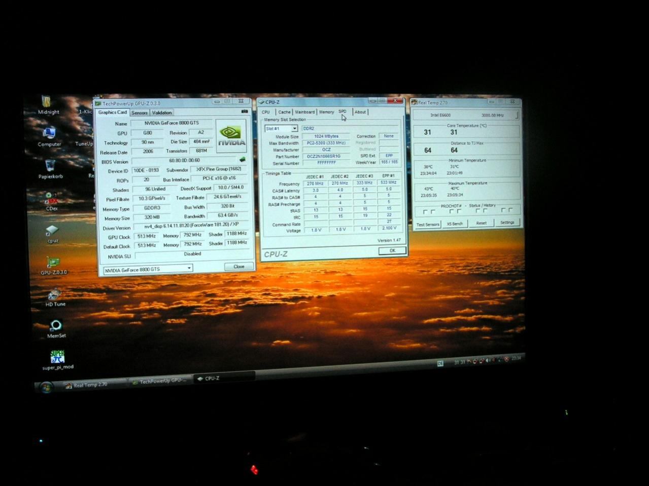Select the 1-Klick desktop icon
The width and height of the screenshot is (649, 486).
tap(85, 111)
